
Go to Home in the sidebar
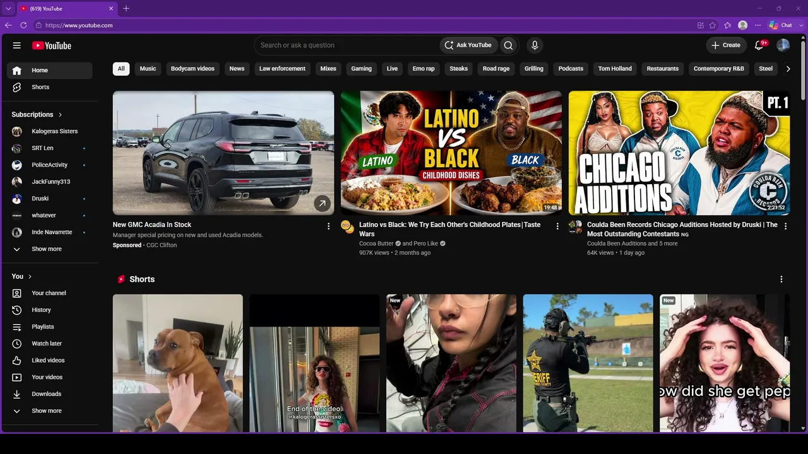pos(50,71)
